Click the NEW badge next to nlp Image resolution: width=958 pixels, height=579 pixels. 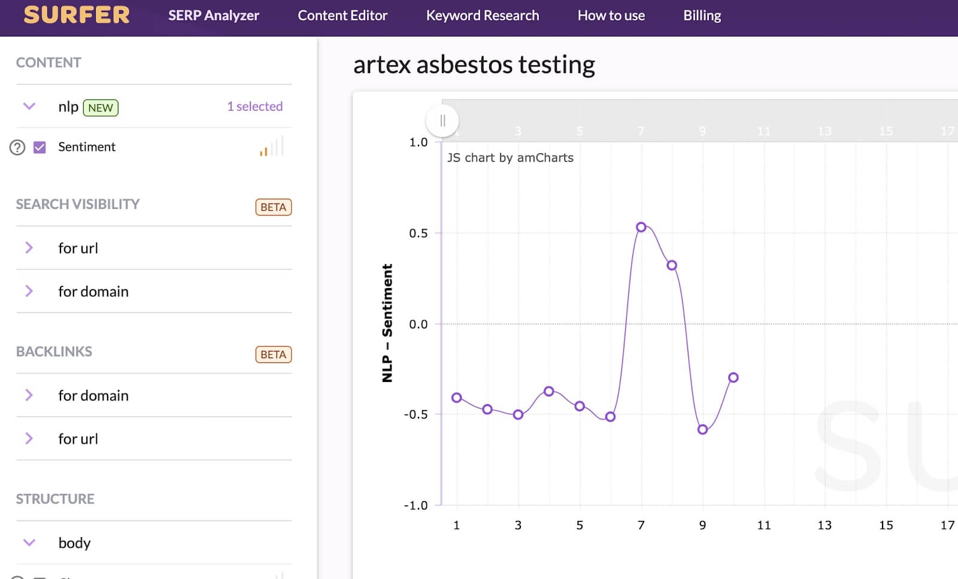[x=100, y=108]
